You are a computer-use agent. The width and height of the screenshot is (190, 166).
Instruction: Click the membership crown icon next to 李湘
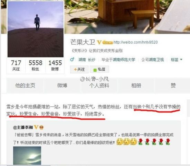(x=41, y=128)
